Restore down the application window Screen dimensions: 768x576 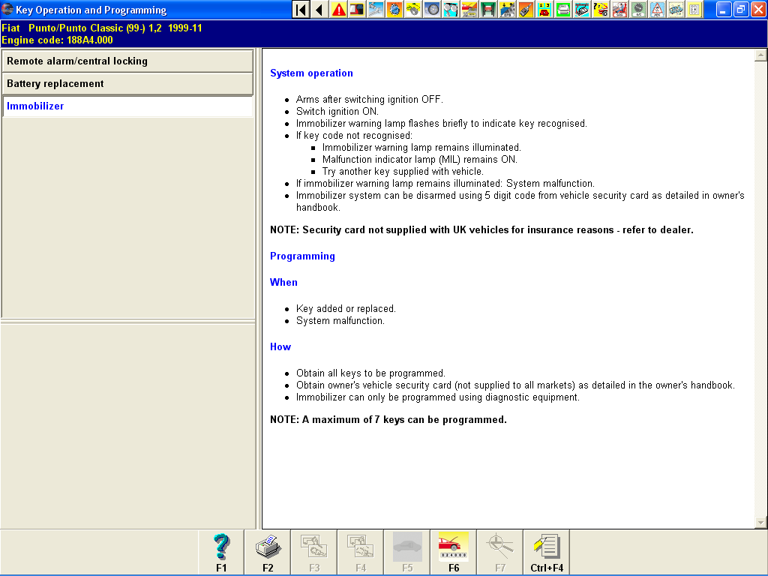click(x=740, y=9)
